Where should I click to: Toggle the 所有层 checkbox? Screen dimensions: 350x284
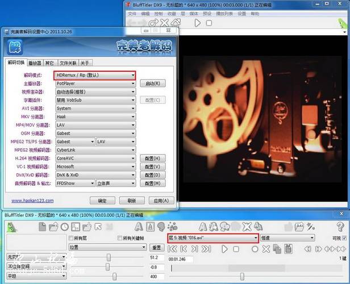point(70,238)
